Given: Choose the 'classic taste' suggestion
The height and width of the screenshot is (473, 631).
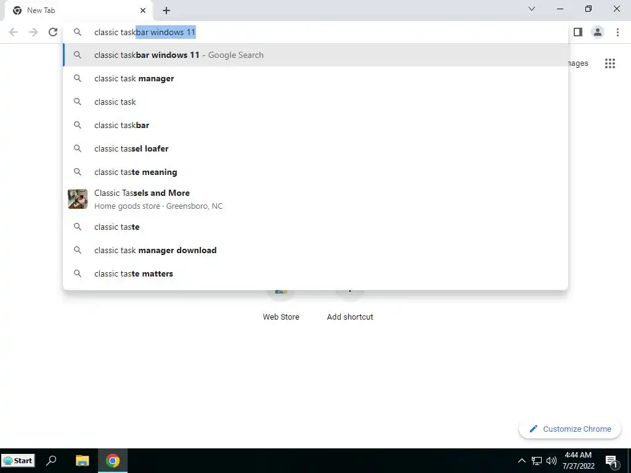Looking at the screenshot, I should [316, 227].
